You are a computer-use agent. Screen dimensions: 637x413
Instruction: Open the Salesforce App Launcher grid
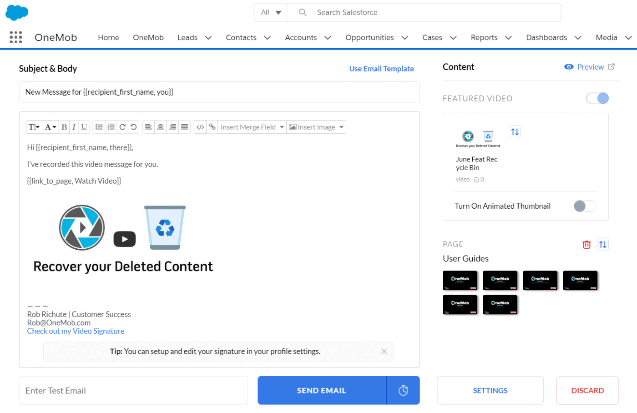(x=16, y=37)
